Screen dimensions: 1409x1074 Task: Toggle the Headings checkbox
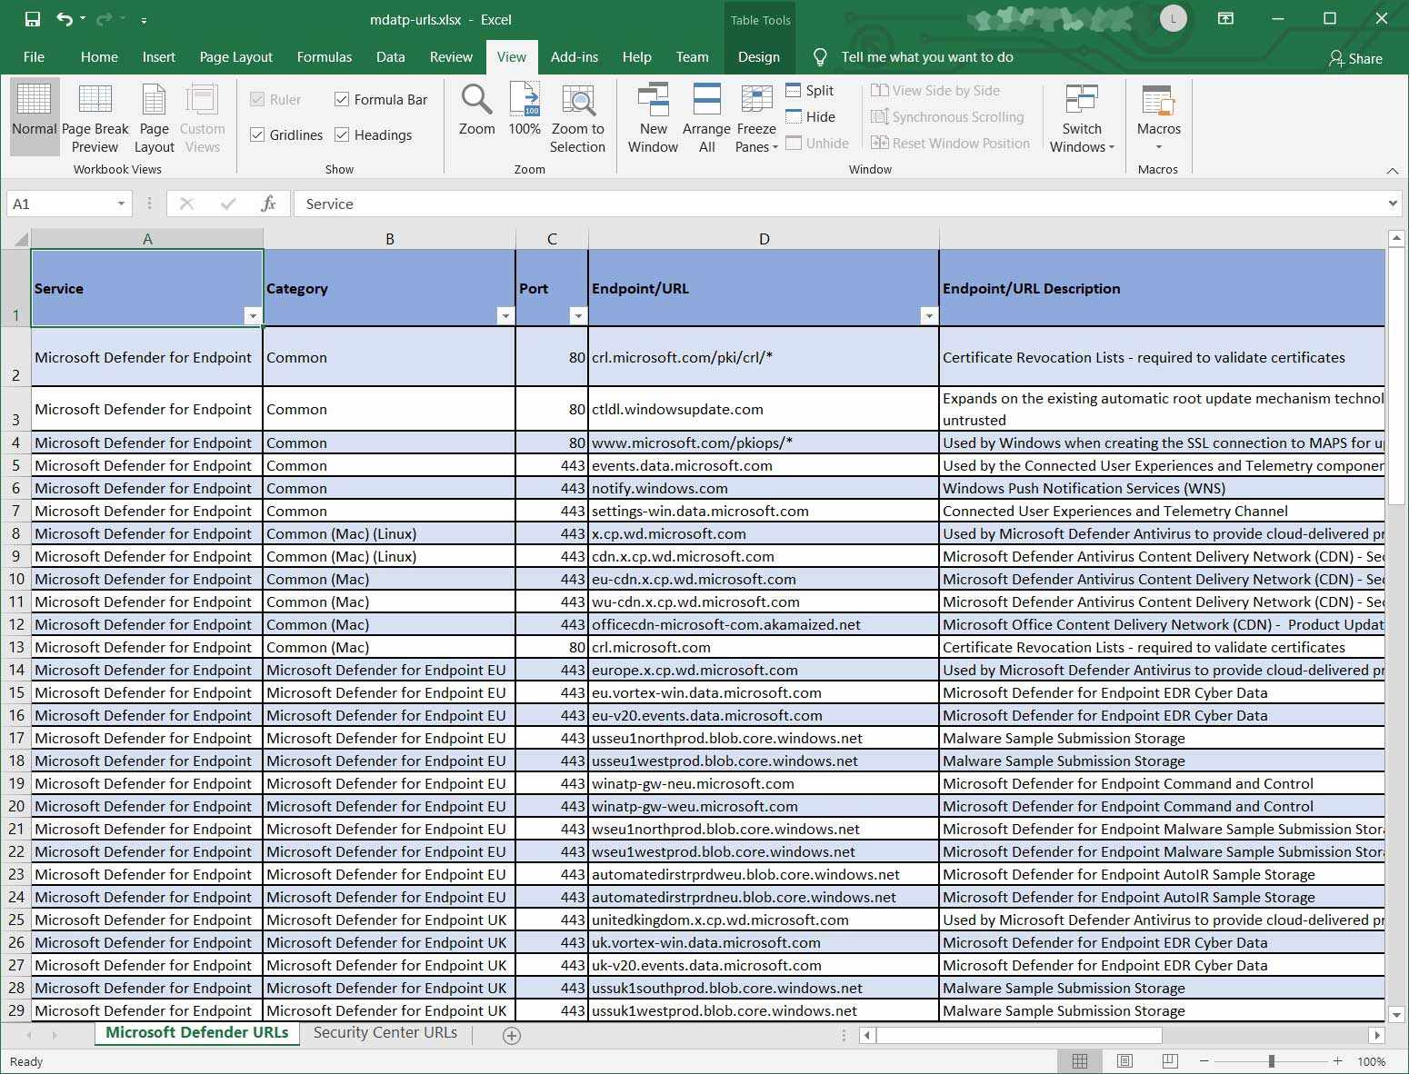click(x=342, y=135)
